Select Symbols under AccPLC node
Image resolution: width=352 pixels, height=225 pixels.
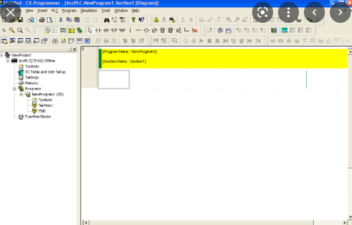pyautogui.click(x=32, y=67)
